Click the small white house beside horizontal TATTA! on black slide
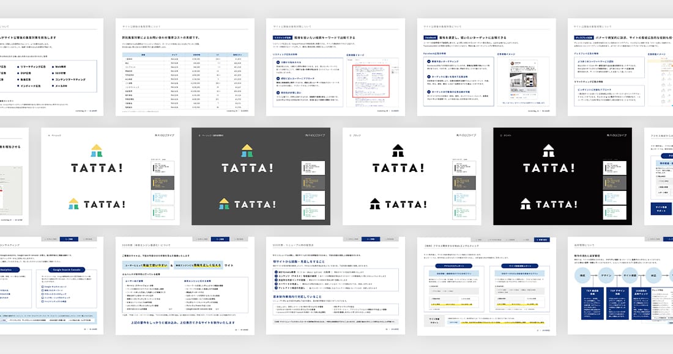 (526, 204)
